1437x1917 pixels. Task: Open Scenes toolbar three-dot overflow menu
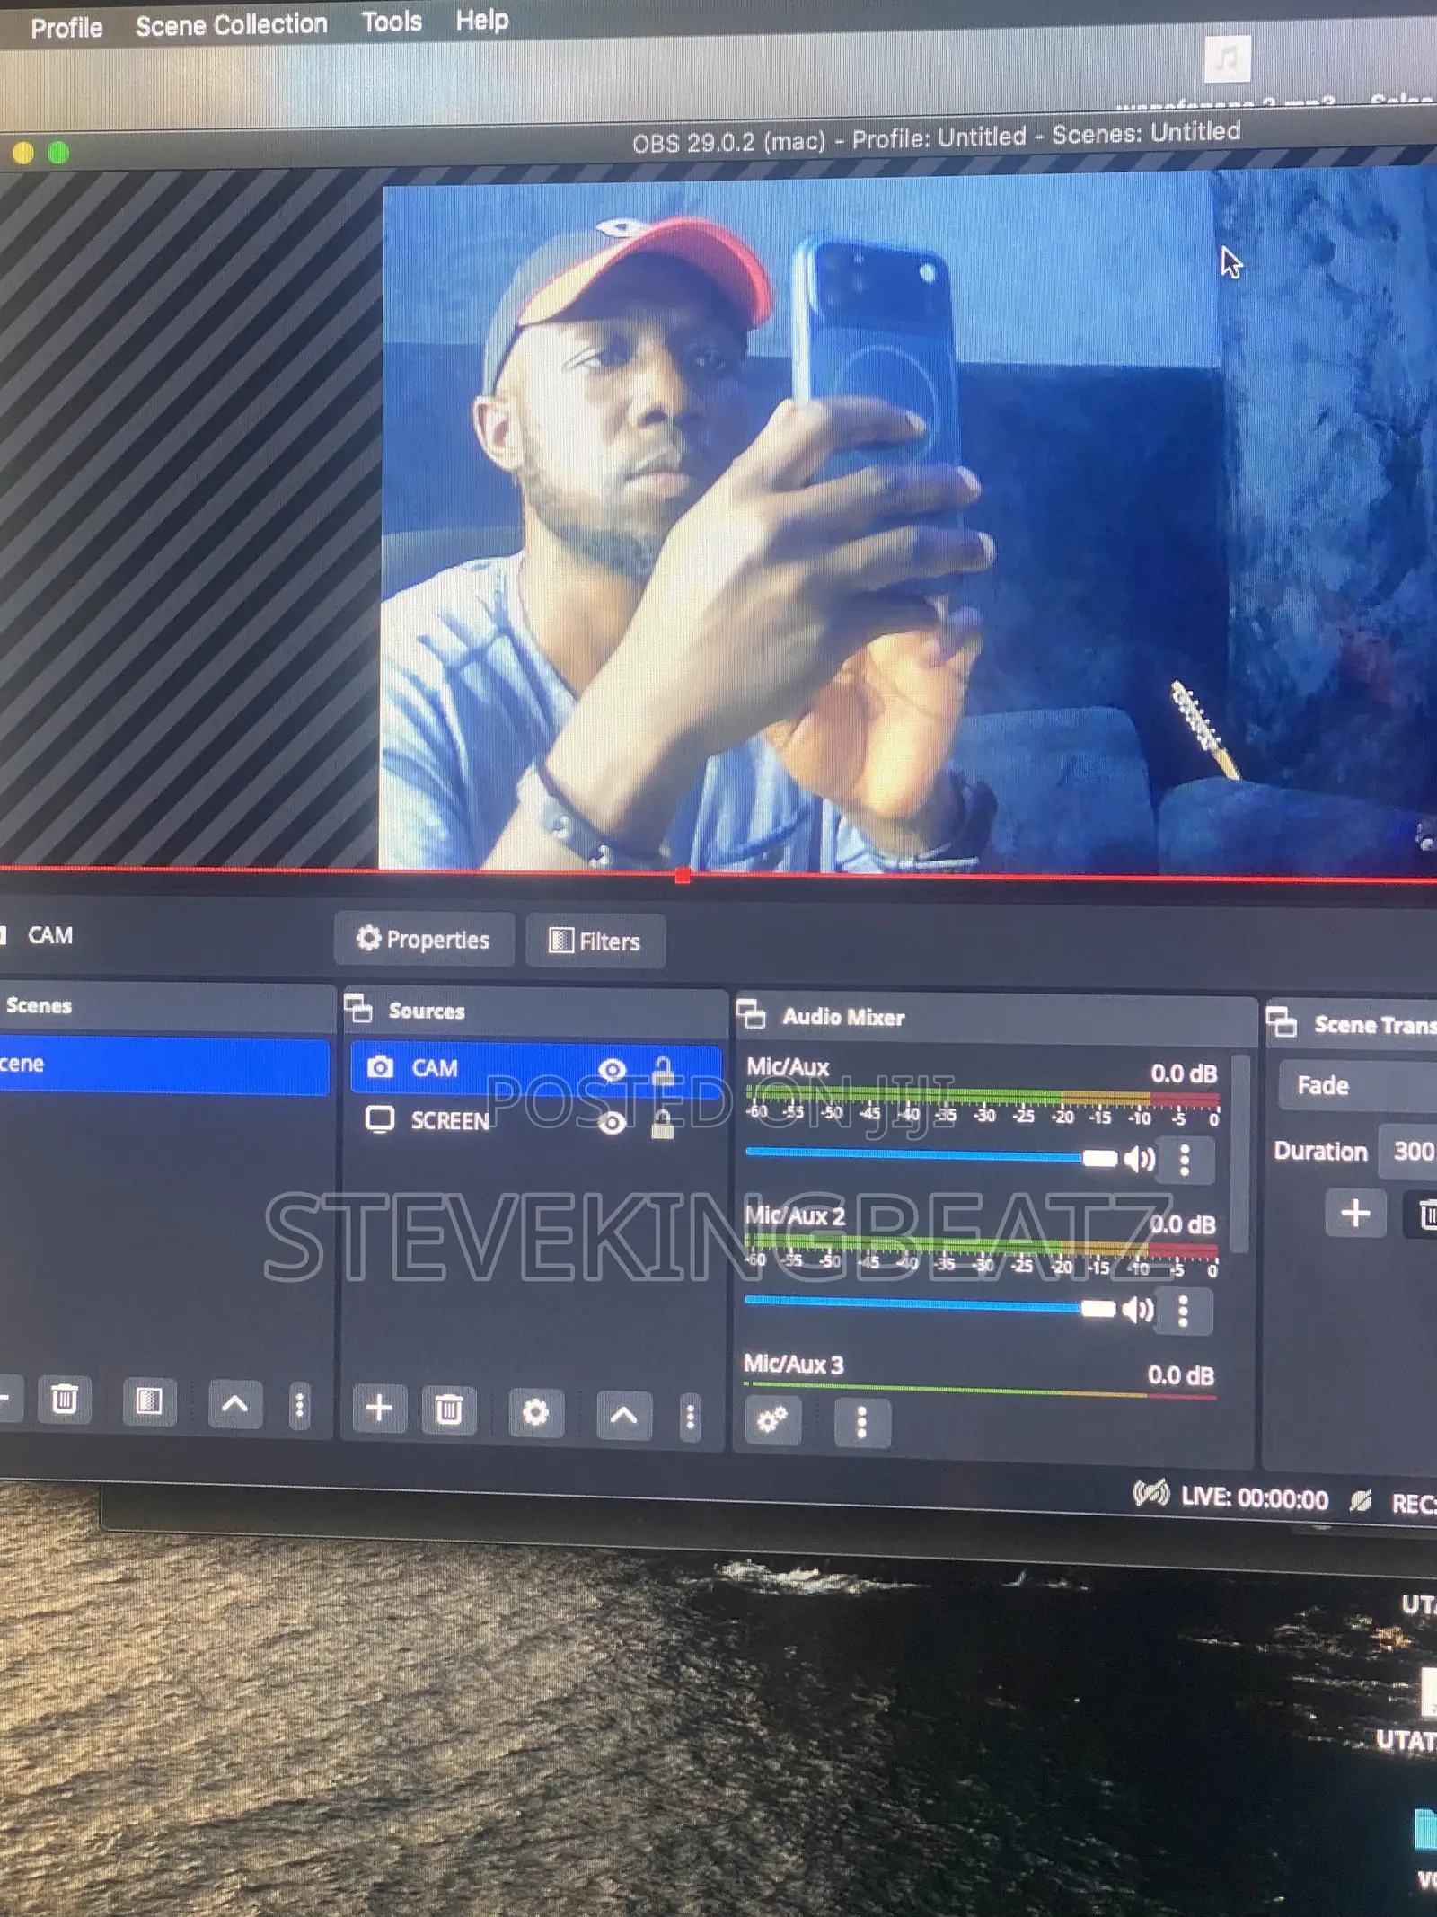(300, 1405)
